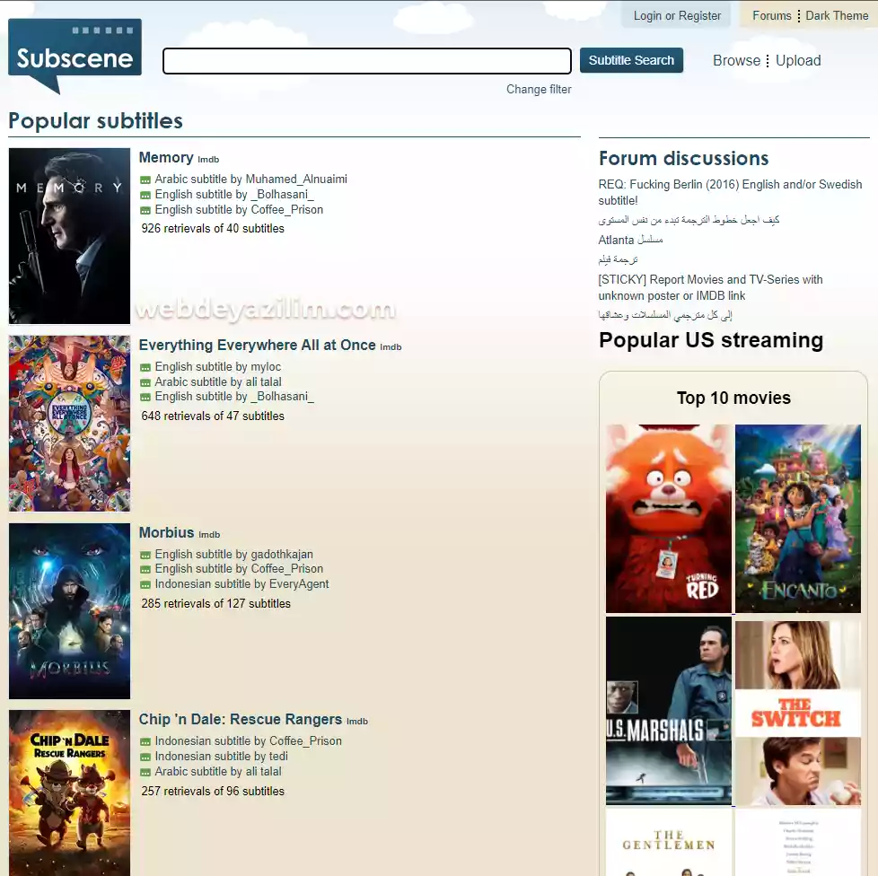Open English subtitle by myloc
The height and width of the screenshot is (876, 878).
click(x=218, y=366)
